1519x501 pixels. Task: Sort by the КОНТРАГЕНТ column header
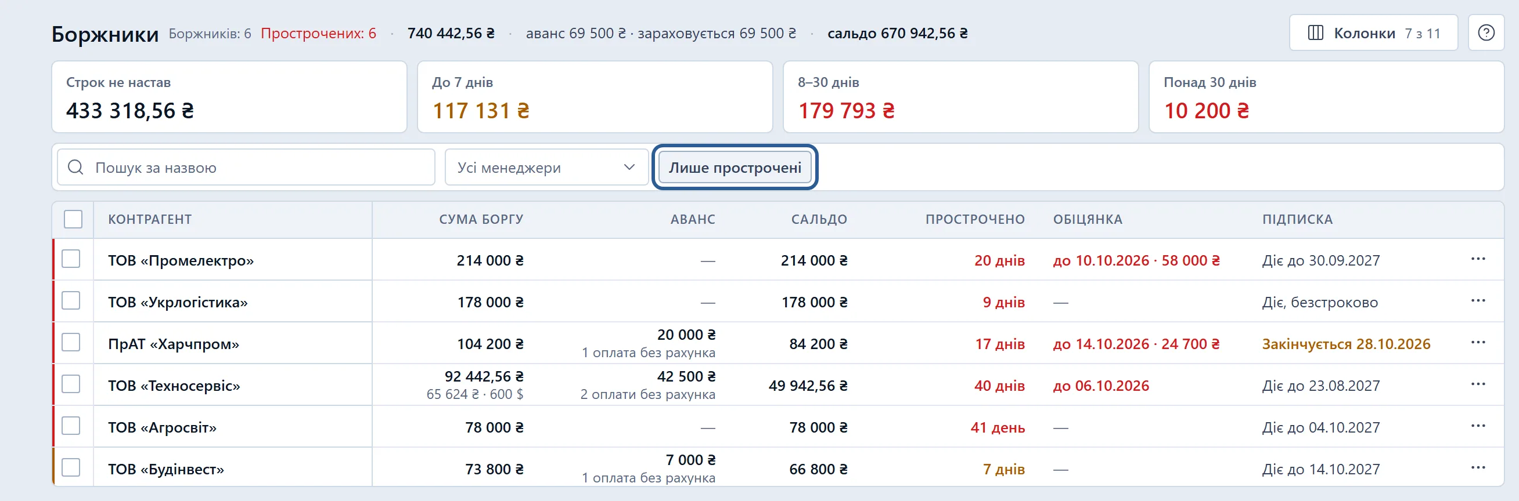pyautogui.click(x=150, y=220)
